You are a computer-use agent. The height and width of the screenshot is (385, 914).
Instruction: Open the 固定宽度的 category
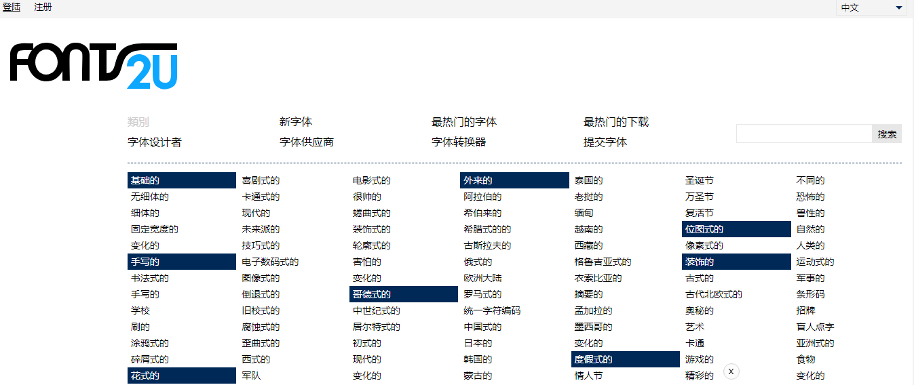point(155,229)
